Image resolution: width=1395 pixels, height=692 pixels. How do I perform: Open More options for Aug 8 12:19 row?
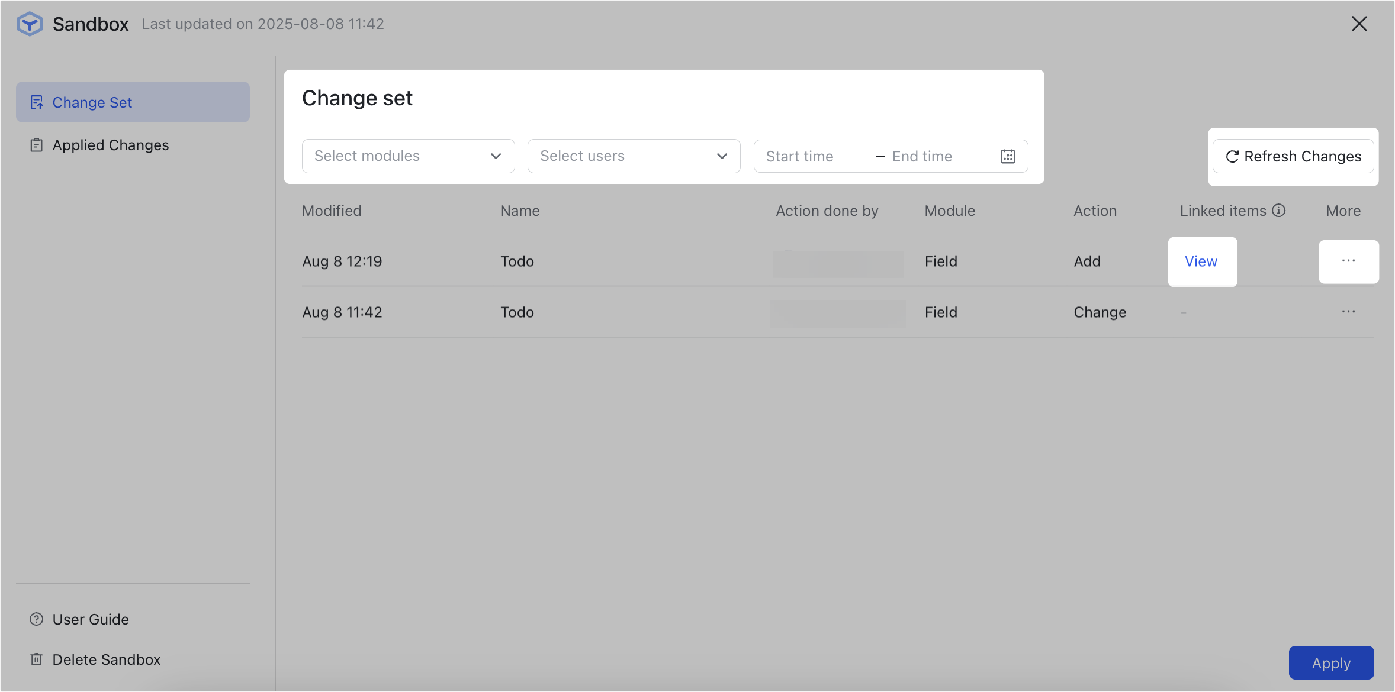1348,261
